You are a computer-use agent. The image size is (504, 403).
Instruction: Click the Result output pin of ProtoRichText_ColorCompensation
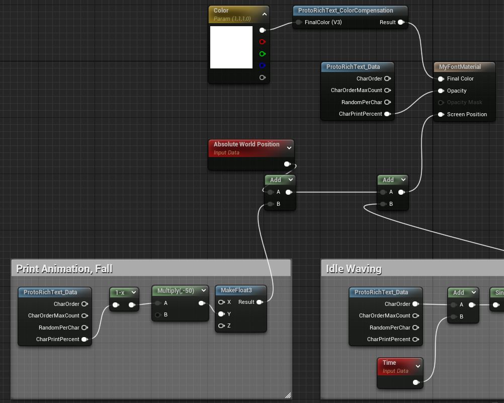click(401, 22)
